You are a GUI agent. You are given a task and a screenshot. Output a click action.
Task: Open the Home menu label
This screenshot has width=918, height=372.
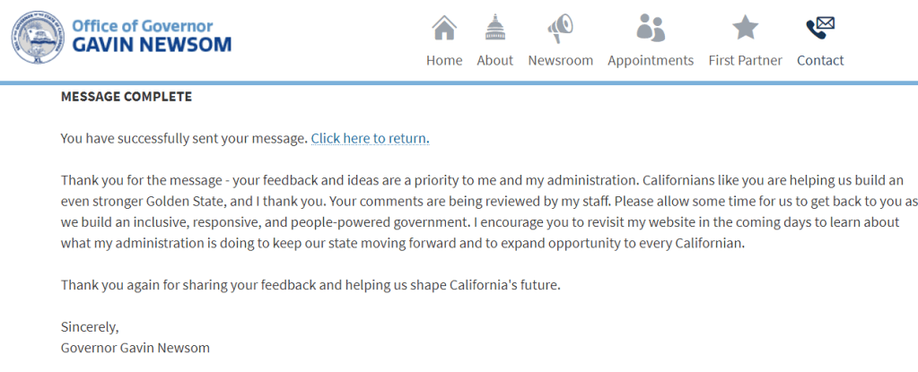point(444,61)
